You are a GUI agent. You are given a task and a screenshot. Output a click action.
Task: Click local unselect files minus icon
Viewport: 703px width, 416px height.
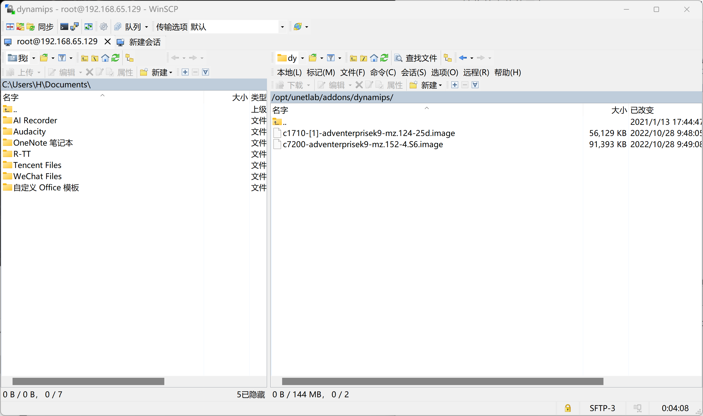coord(195,72)
